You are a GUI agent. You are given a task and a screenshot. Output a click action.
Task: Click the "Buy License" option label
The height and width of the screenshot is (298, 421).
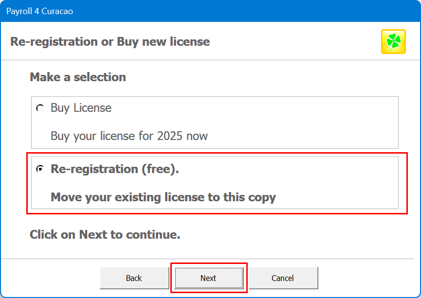tap(81, 108)
